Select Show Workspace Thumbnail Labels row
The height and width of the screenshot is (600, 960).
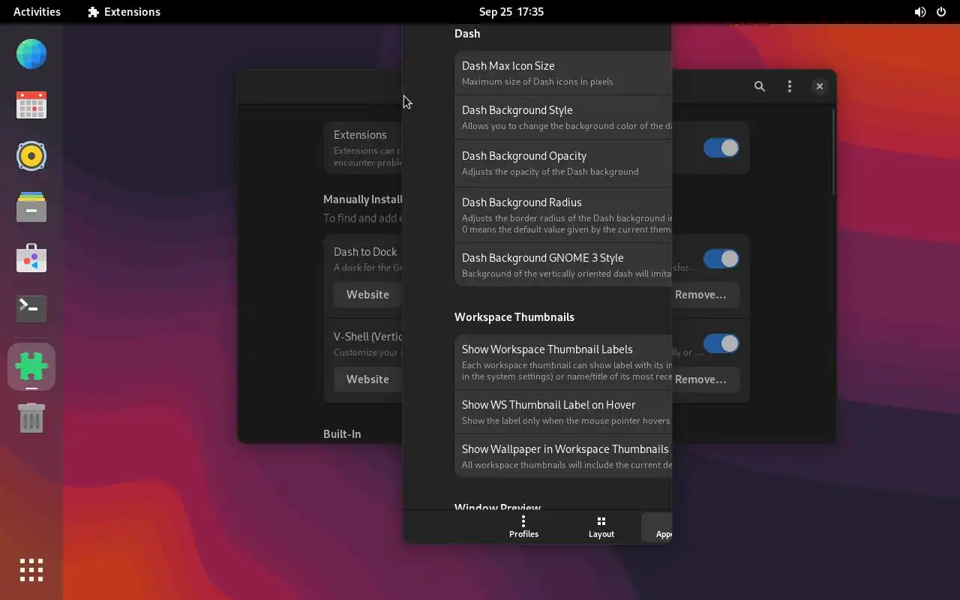point(563,362)
